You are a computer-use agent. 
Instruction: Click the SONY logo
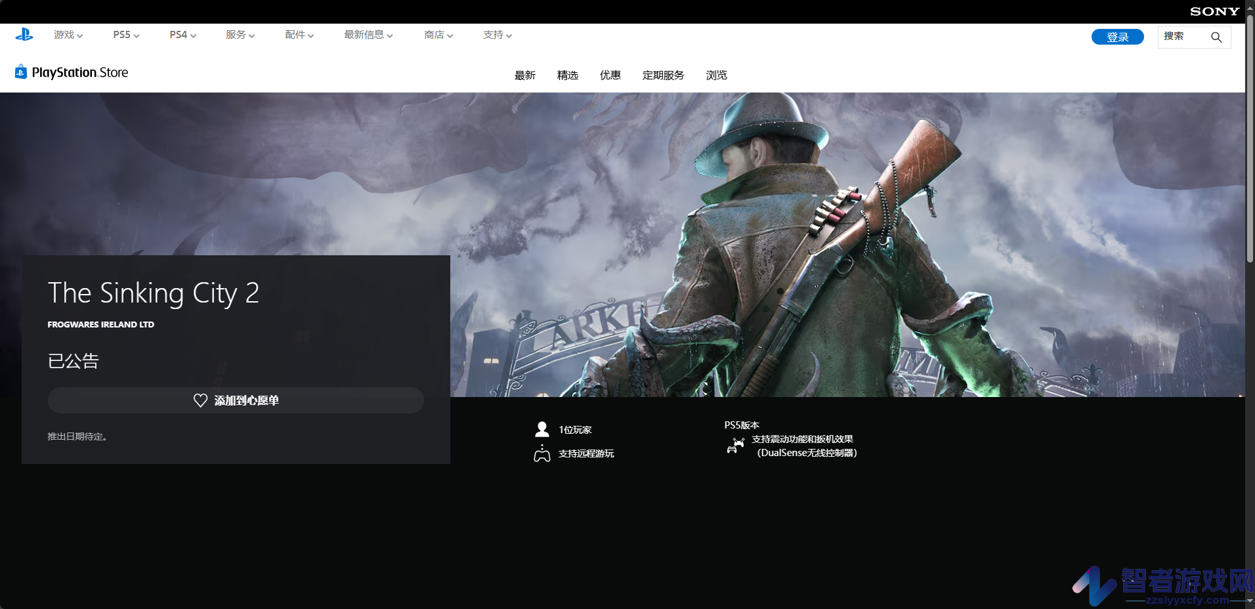pos(1214,11)
